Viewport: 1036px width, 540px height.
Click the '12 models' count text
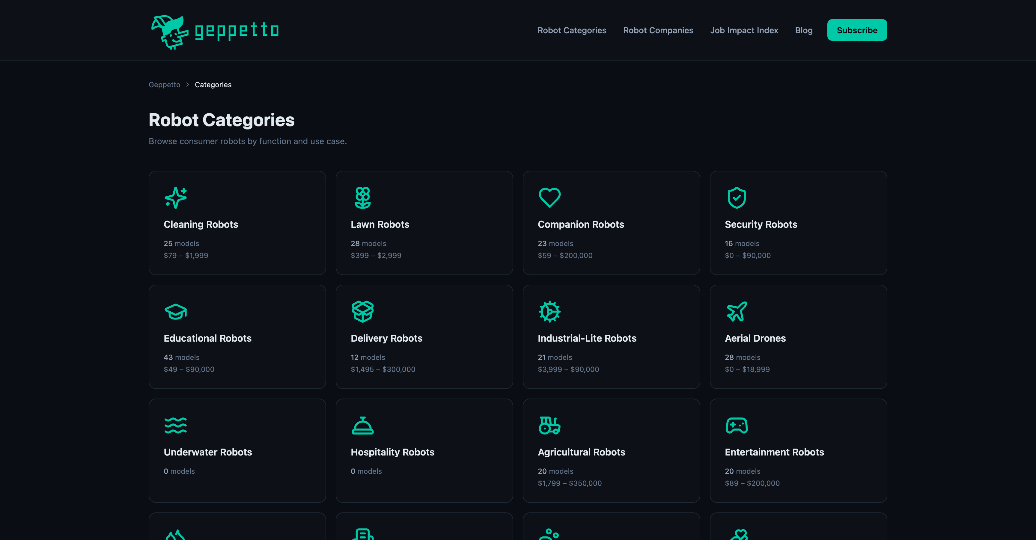tap(368, 357)
